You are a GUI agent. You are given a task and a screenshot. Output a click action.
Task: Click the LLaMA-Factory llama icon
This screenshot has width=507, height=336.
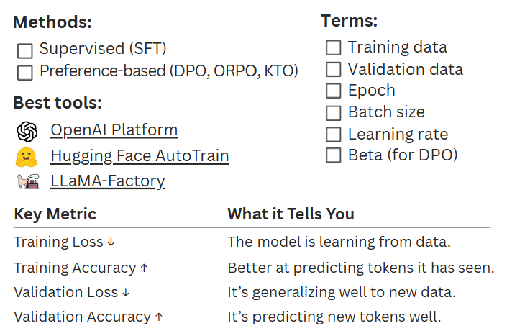click(27, 181)
